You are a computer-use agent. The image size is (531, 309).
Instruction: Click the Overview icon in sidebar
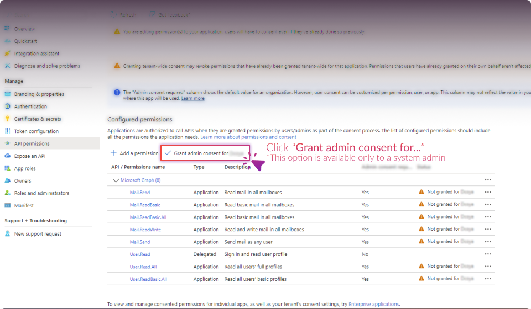coord(7,29)
